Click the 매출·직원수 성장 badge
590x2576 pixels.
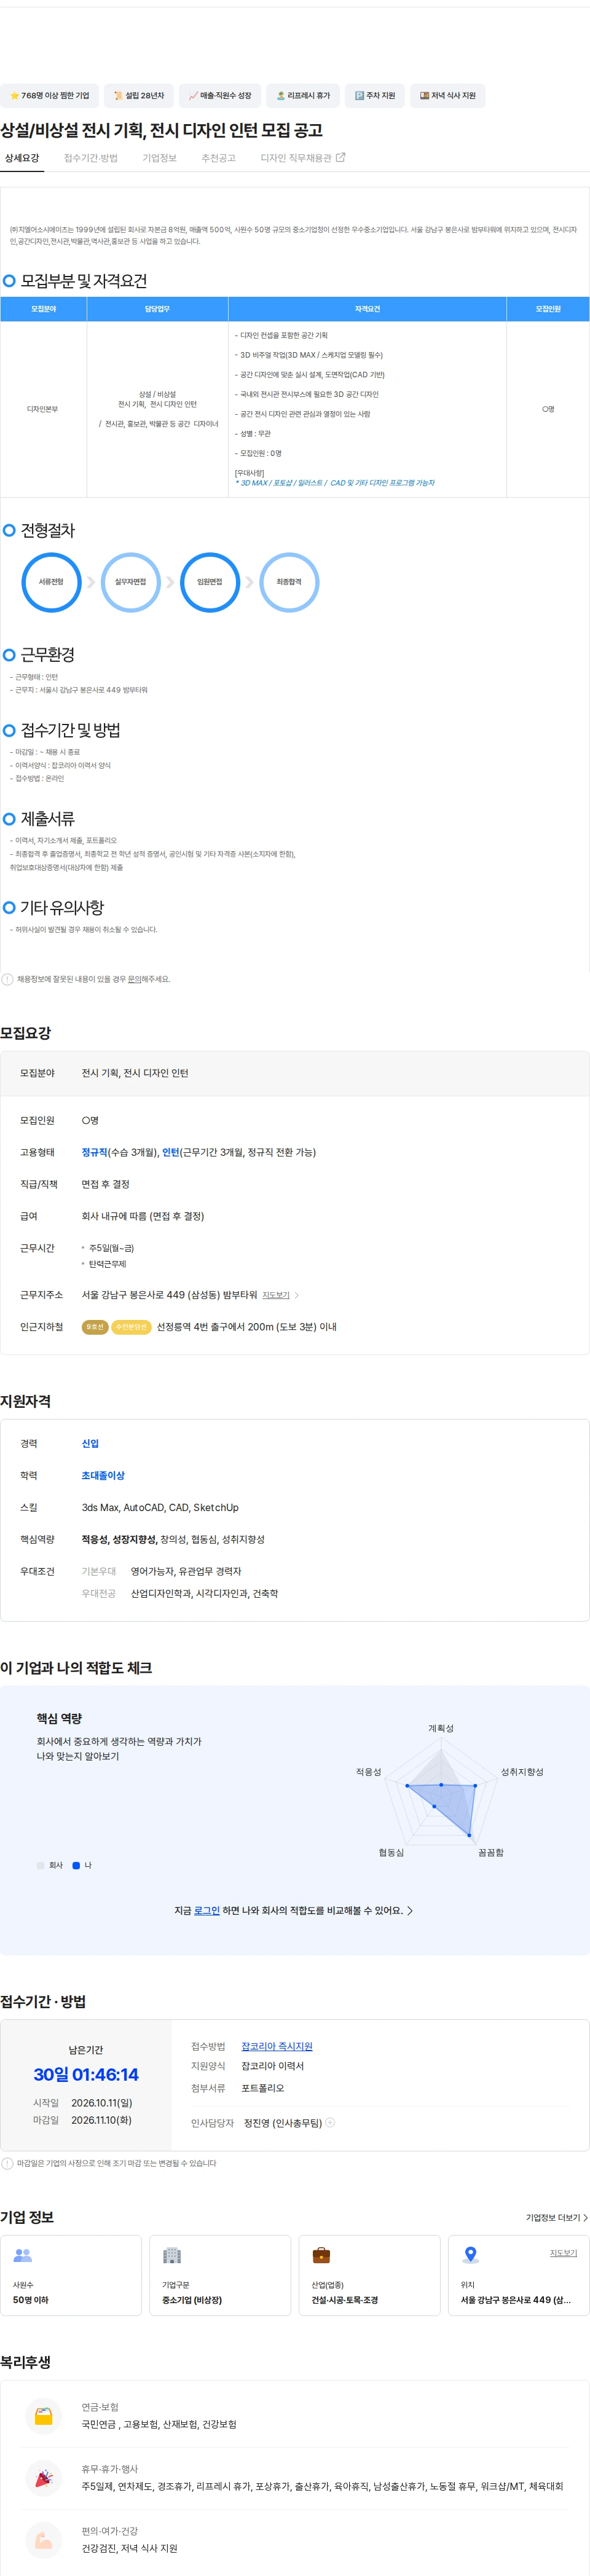click(x=220, y=96)
